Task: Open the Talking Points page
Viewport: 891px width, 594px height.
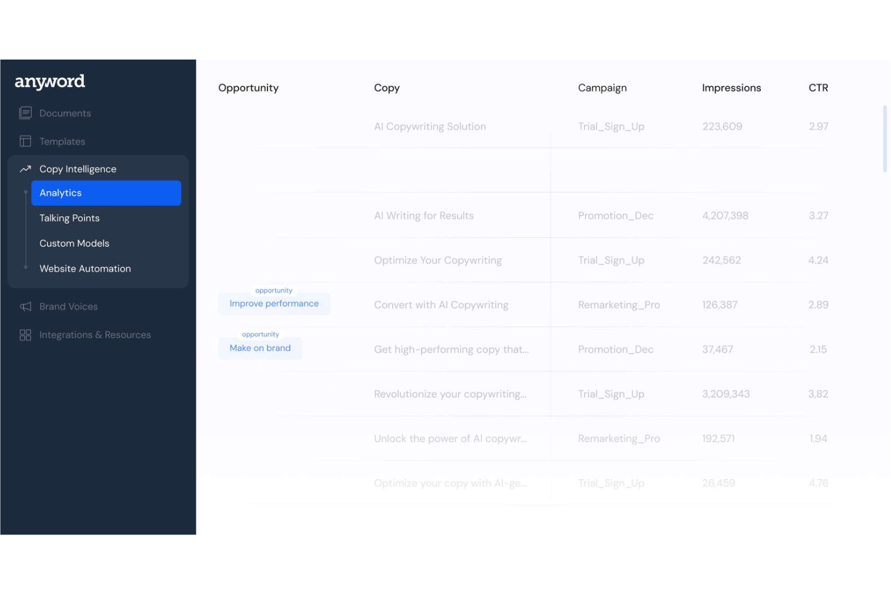Action: click(69, 218)
